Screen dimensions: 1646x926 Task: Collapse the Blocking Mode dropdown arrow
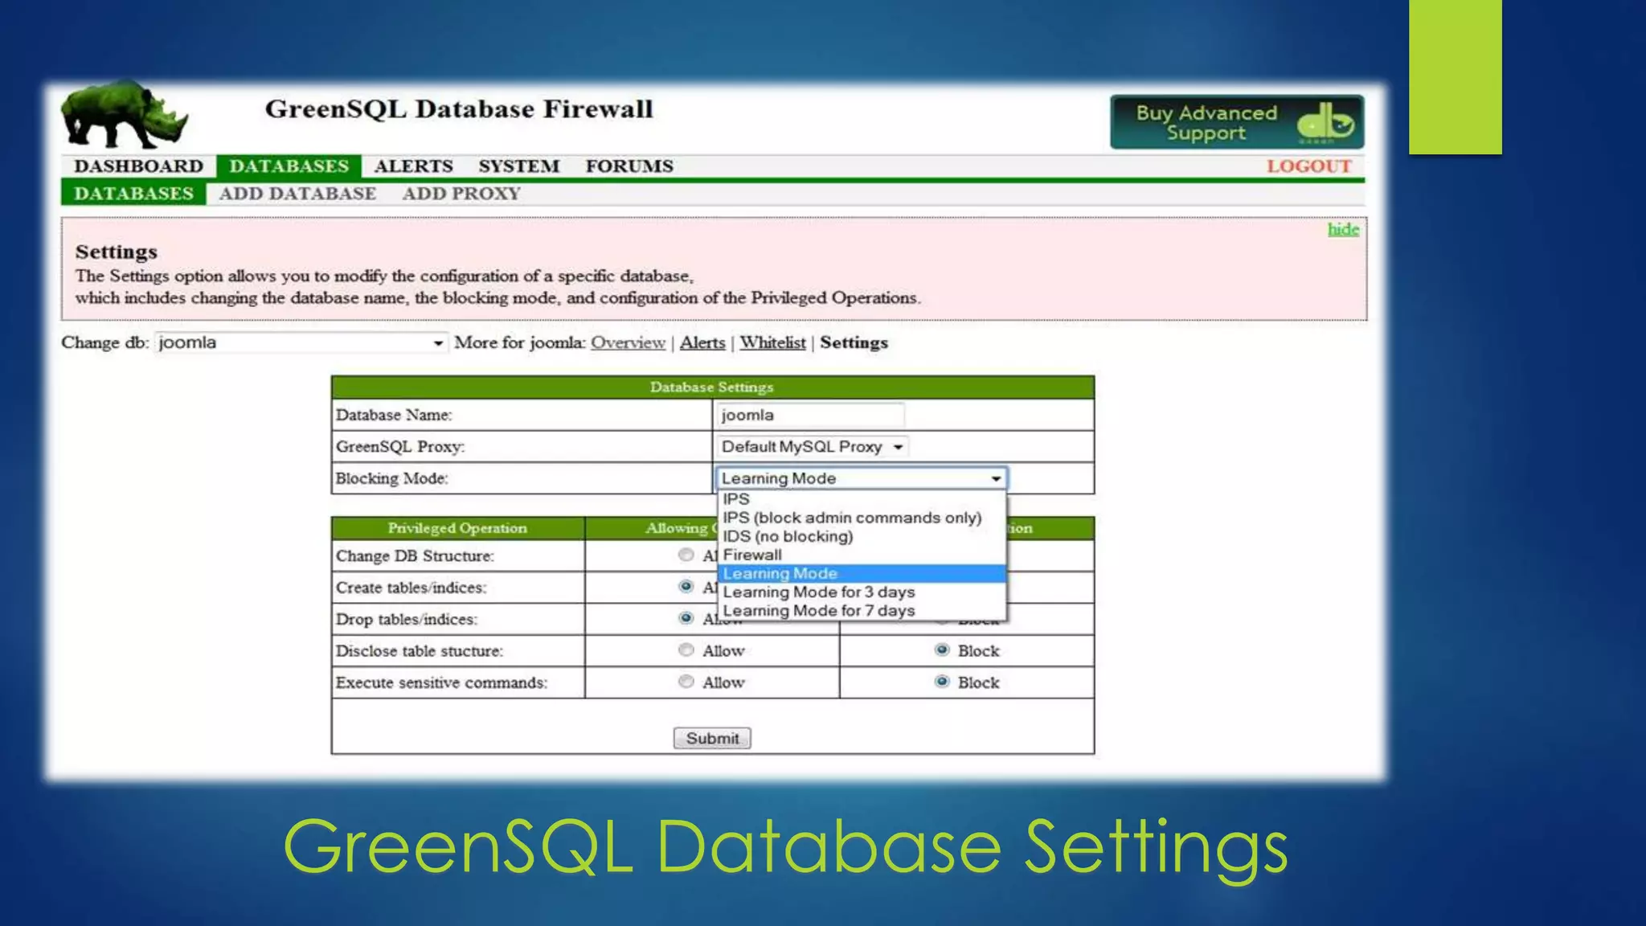(996, 478)
